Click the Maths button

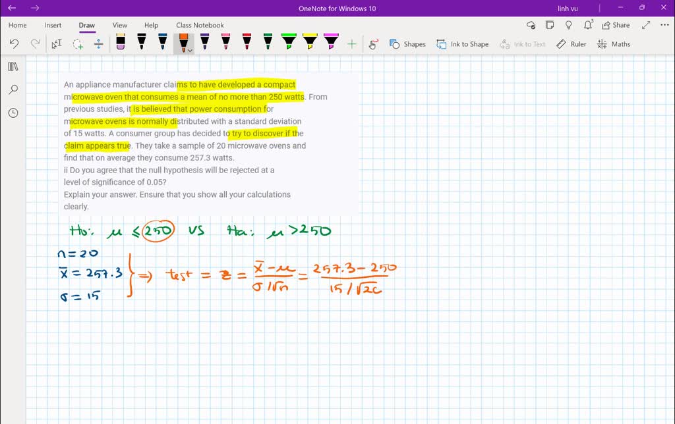[x=614, y=44]
